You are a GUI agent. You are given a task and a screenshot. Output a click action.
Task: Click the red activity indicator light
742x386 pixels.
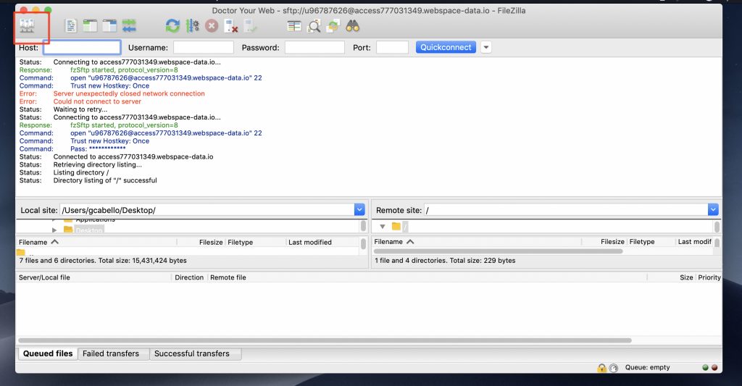click(714, 368)
